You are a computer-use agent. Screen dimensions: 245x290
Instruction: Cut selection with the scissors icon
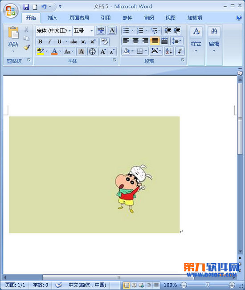pyautogui.click(x=26, y=29)
